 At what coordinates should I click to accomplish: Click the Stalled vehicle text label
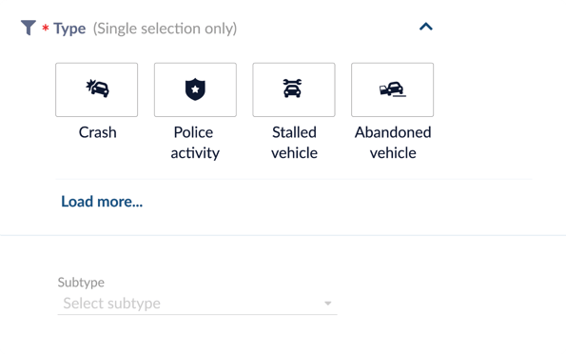(x=294, y=143)
